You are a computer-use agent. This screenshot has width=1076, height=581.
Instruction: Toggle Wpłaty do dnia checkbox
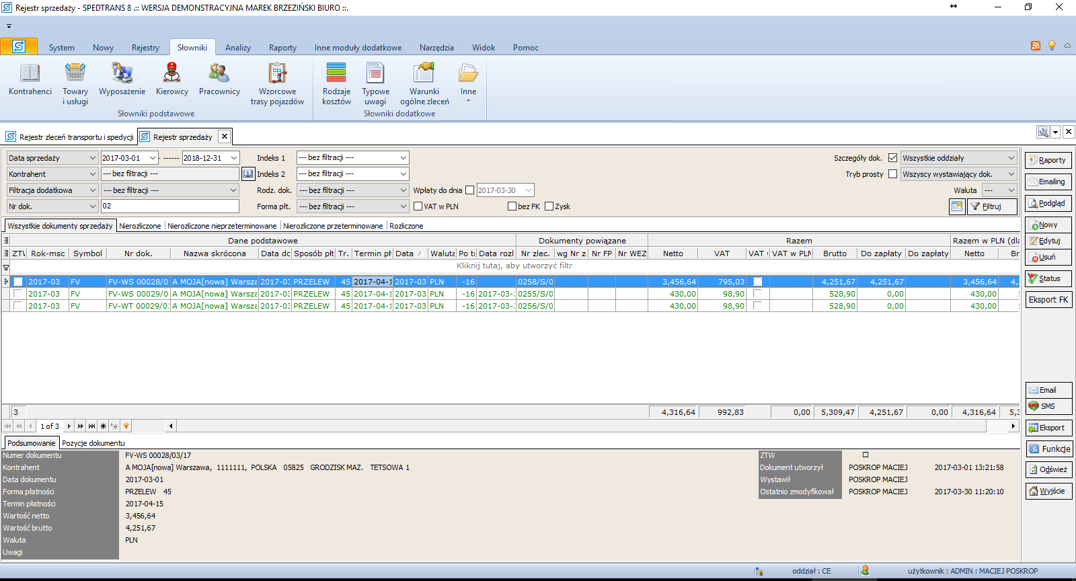[x=470, y=190]
